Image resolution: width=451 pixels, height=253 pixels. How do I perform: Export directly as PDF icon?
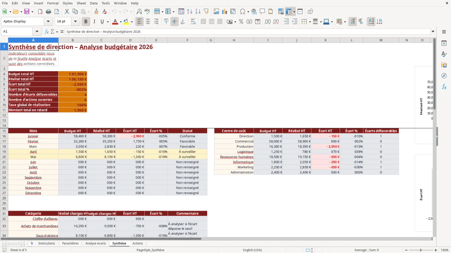point(40,12)
